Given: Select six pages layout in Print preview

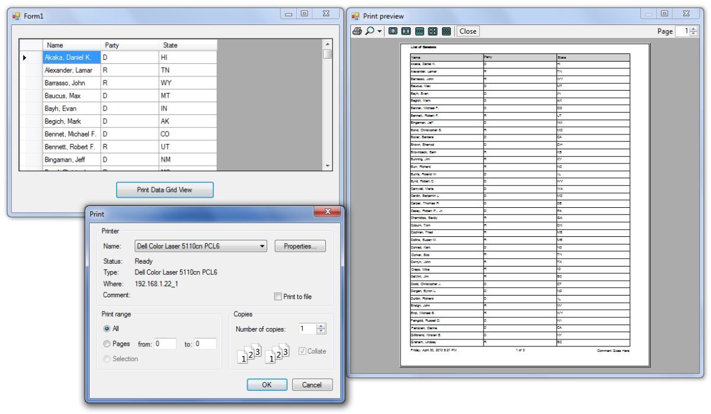Looking at the screenshot, I should tap(446, 31).
